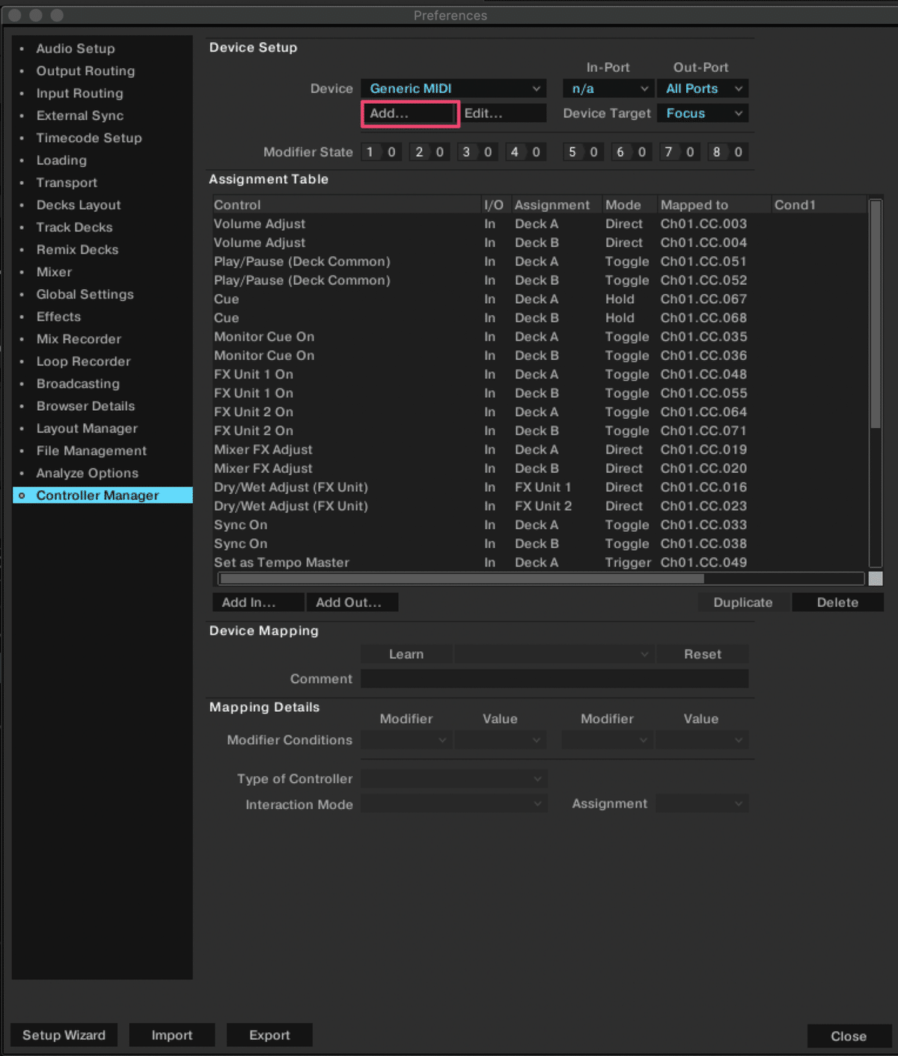Delete the selected assignment
Viewport: 898px width, 1056px height.
pyautogui.click(x=837, y=602)
